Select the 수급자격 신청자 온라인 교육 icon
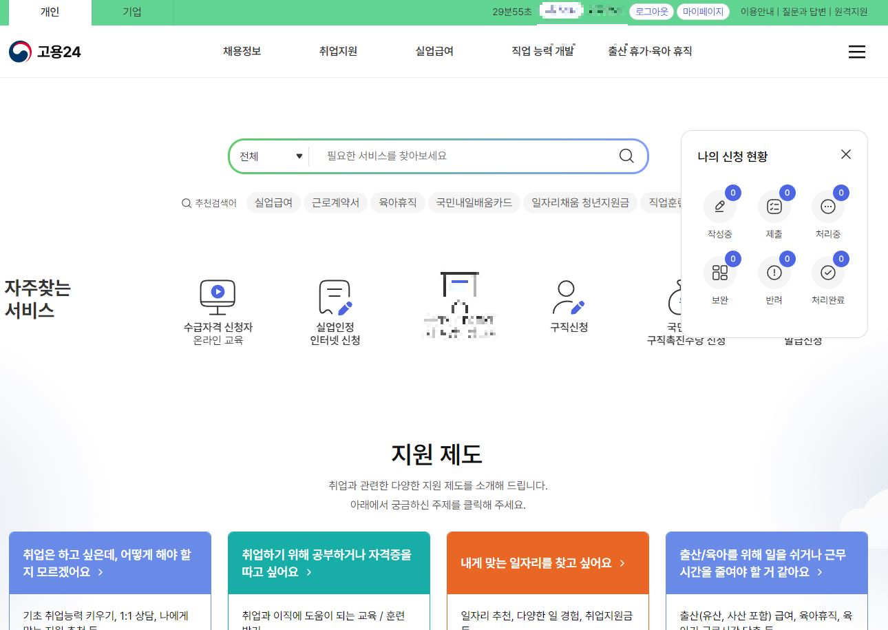Image resolution: width=888 pixels, height=630 pixels. click(218, 297)
